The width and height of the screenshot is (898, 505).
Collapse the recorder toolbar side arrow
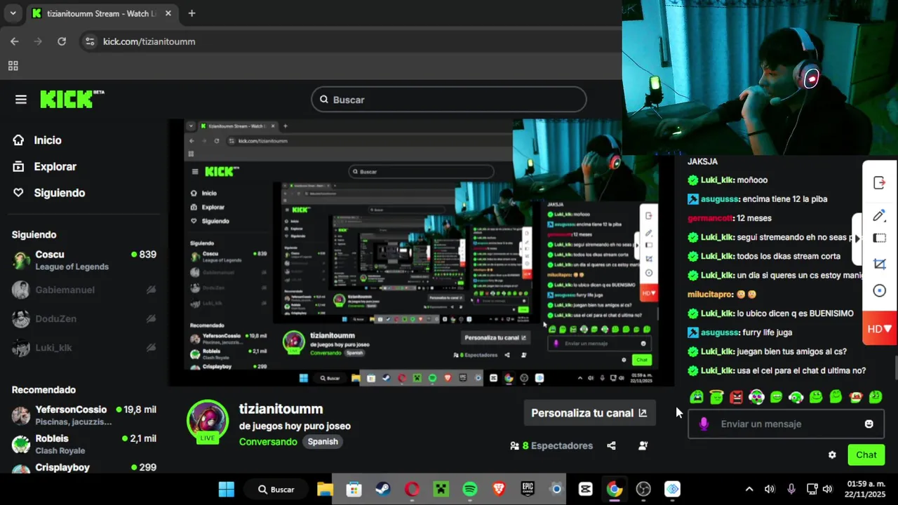pos(857,238)
